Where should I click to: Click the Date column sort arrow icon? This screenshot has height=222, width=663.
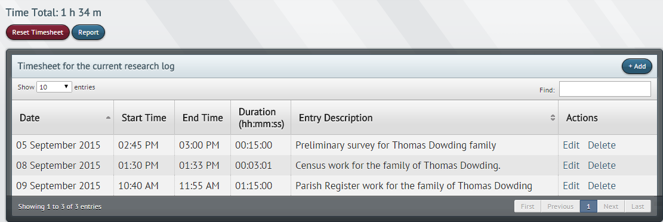[x=108, y=118]
